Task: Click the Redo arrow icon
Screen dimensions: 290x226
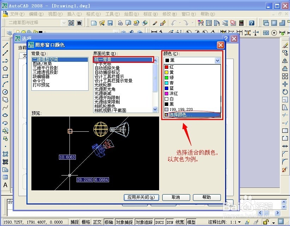Action: (186, 23)
